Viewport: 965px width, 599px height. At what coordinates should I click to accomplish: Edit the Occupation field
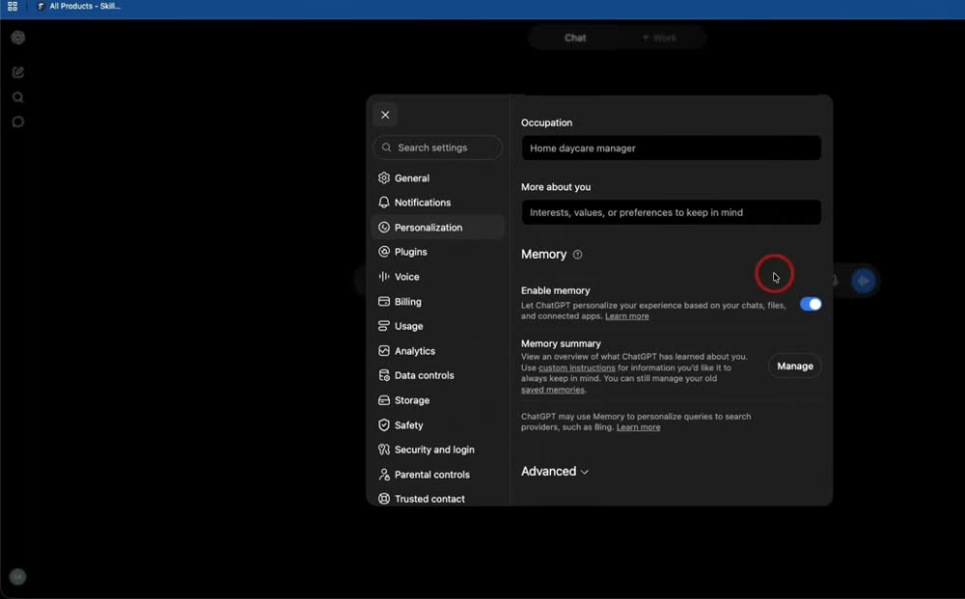click(671, 149)
